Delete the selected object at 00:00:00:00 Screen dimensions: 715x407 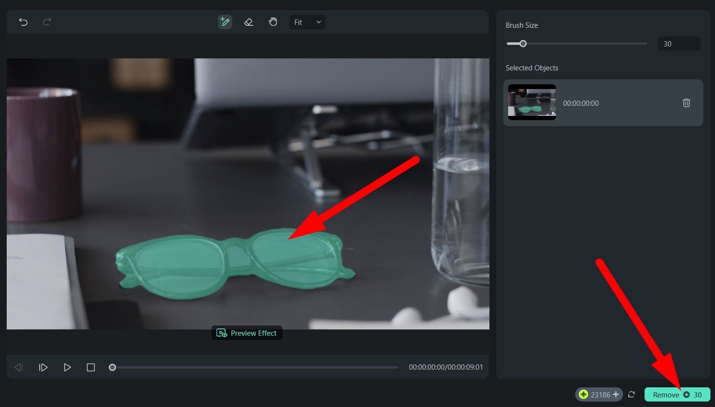[686, 103]
